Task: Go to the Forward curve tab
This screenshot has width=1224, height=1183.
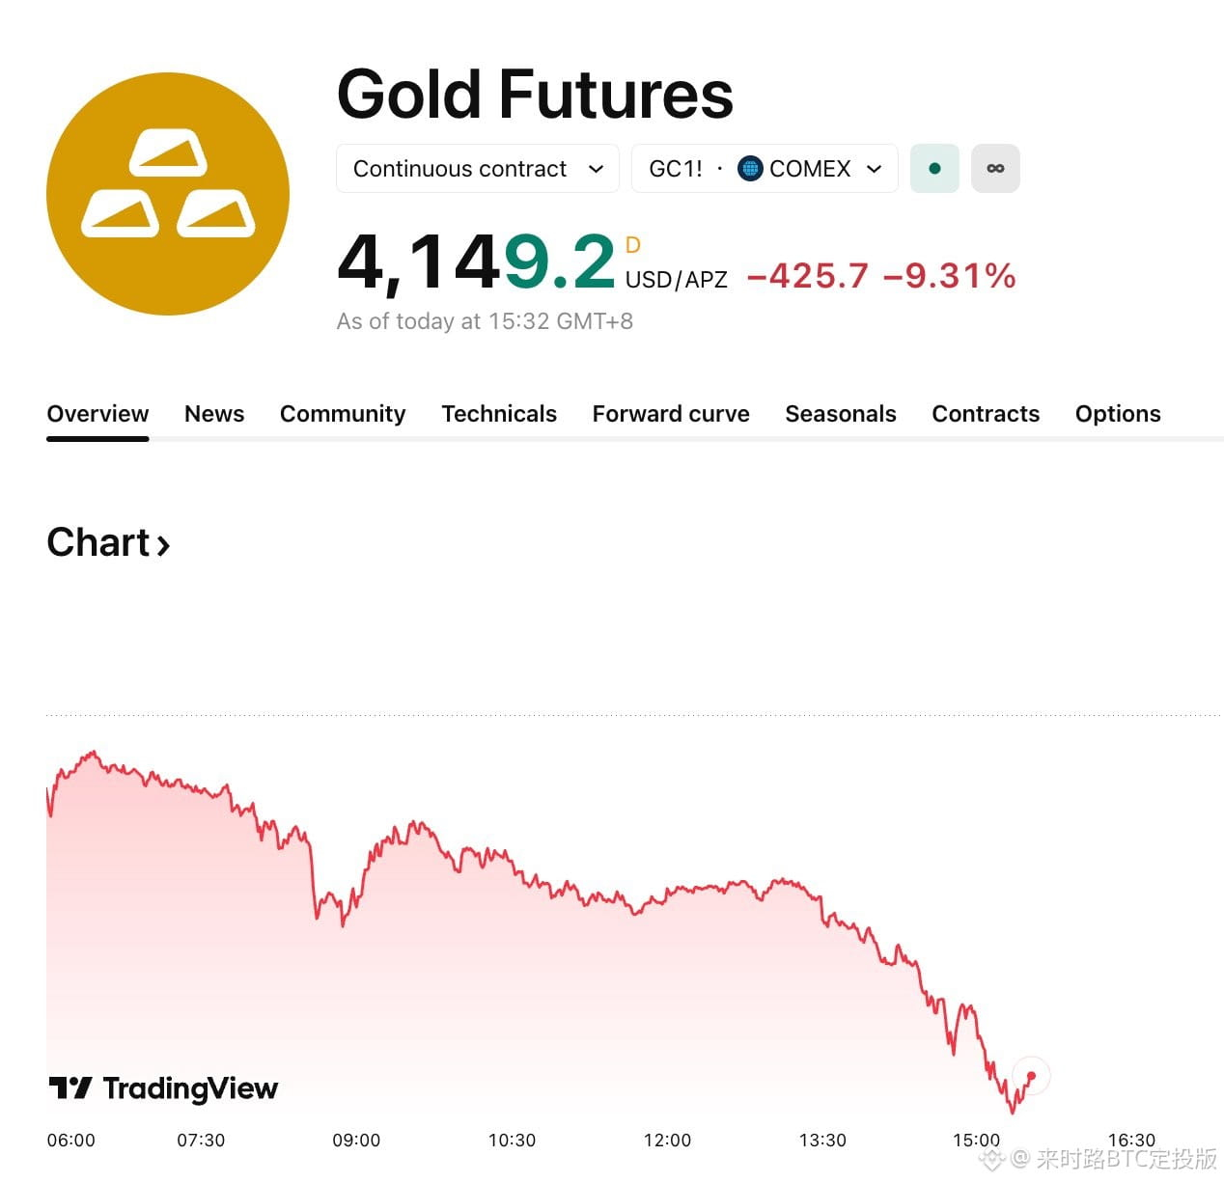Action: (671, 414)
